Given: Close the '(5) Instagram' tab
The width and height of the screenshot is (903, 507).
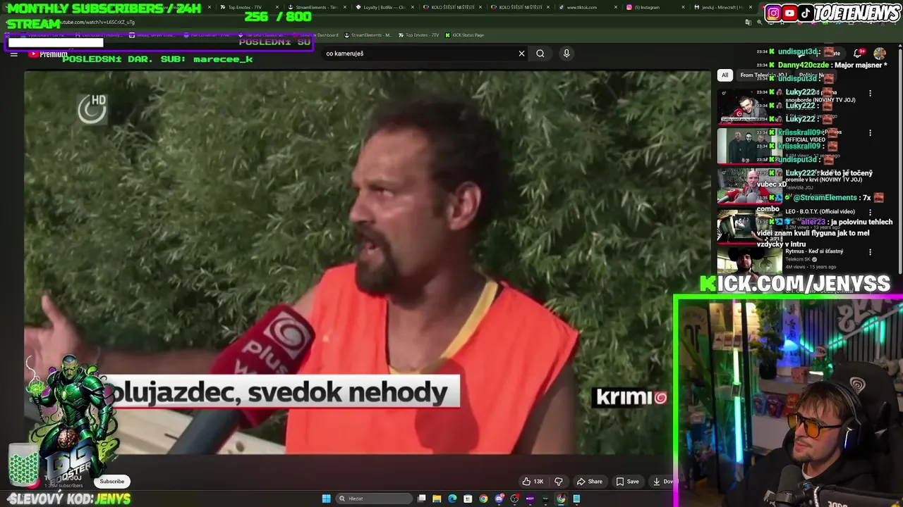Looking at the screenshot, I should coord(684,7).
